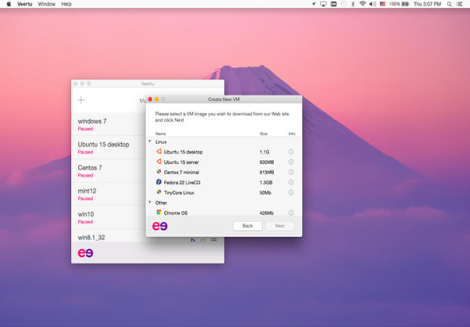Viewport: 470px width, 327px height.
Task: Collapse the Other group triangle
Action: [x=150, y=202]
